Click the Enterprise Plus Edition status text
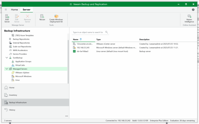 (x=159, y=121)
